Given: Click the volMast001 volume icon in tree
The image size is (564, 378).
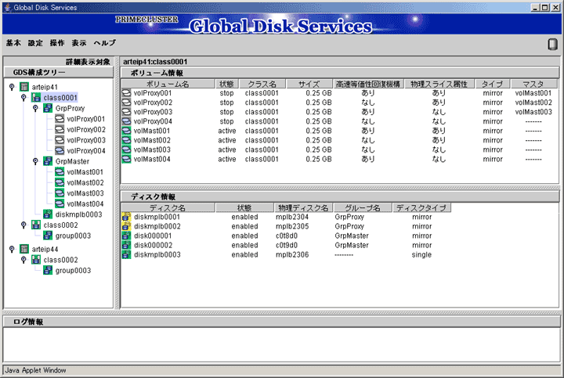Looking at the screenshot, I should pos(60,171).
